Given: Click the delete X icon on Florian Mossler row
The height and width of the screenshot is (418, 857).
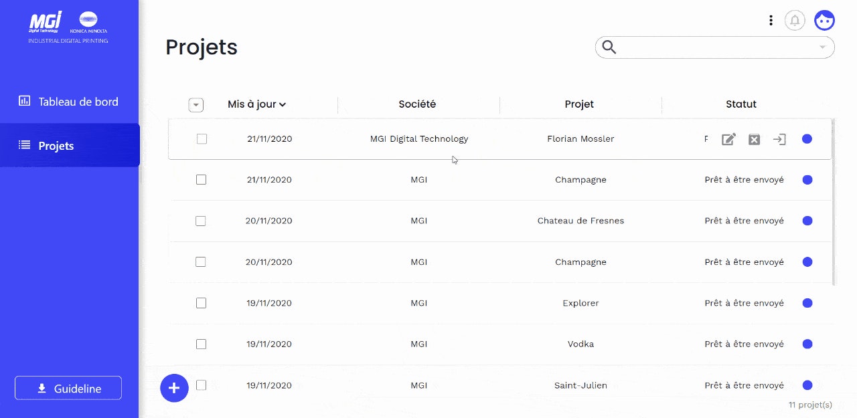Looking at the screenshot, I should click(x=754, y=139).
